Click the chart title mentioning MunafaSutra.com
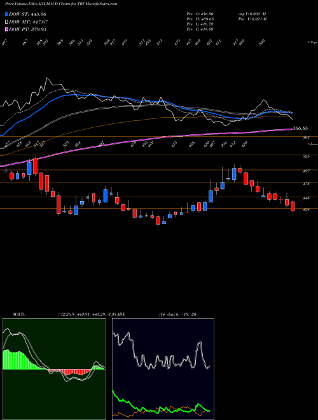The height and width of the screenshot is (420, 318). pos(61,4)
